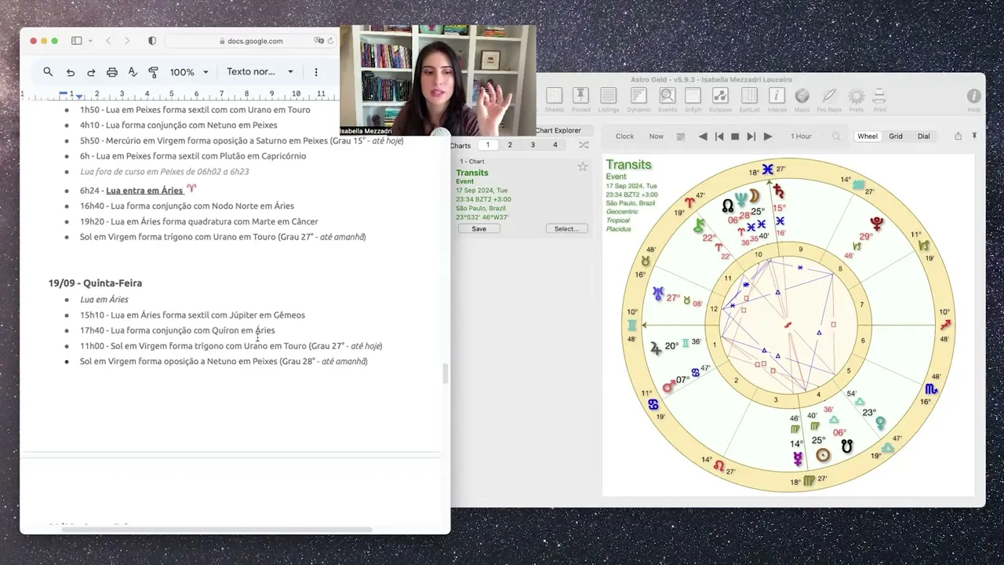1004x565 pixels.
Task: Select the paint format tool
Action: tap(154, 72)
